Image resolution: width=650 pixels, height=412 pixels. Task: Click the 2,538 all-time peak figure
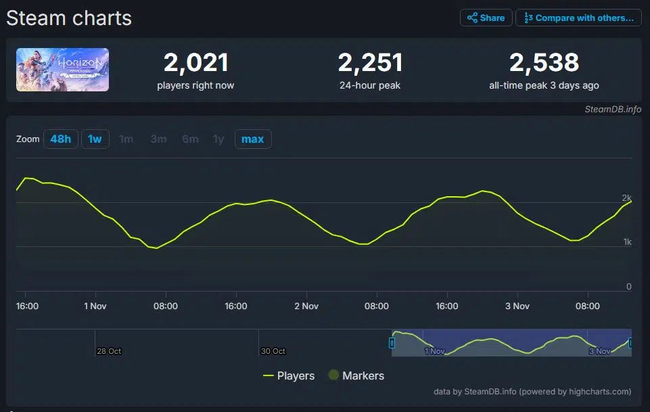[544, 63]
